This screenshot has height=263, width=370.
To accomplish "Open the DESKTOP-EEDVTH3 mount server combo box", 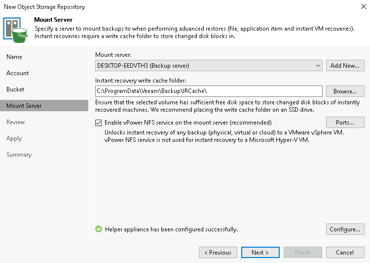I will 209,66.
